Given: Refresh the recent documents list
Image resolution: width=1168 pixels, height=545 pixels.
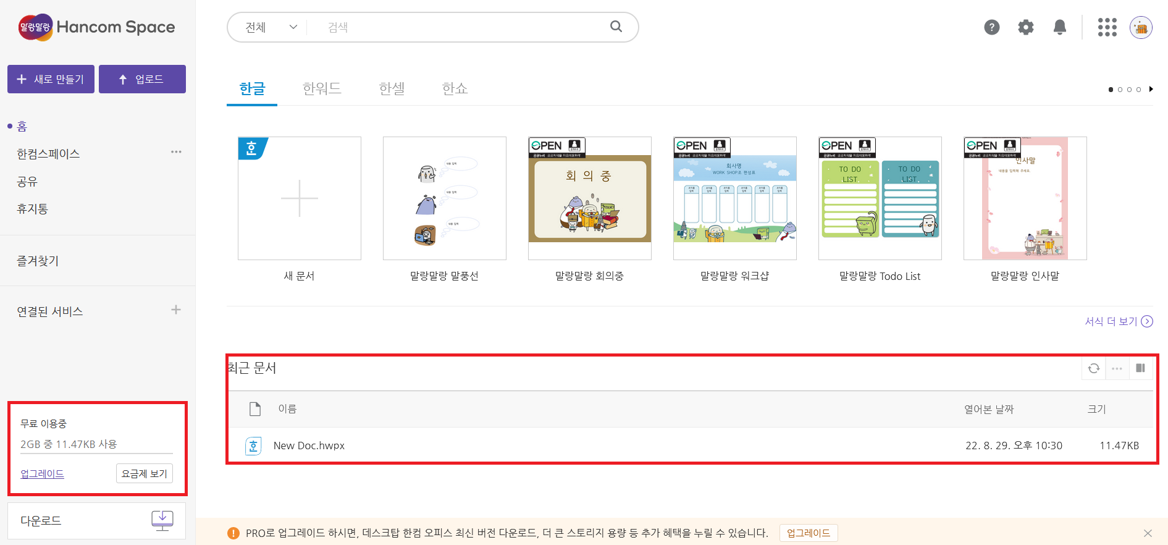Looking at the screenshot, I should pos(1094,368).
